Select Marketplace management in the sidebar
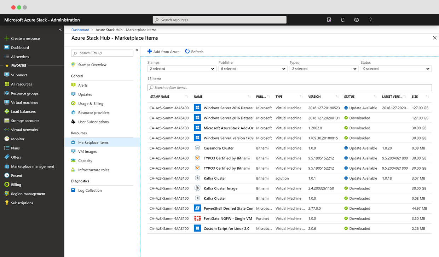Viewport: 439px width, 257px height. pos(32,166)
